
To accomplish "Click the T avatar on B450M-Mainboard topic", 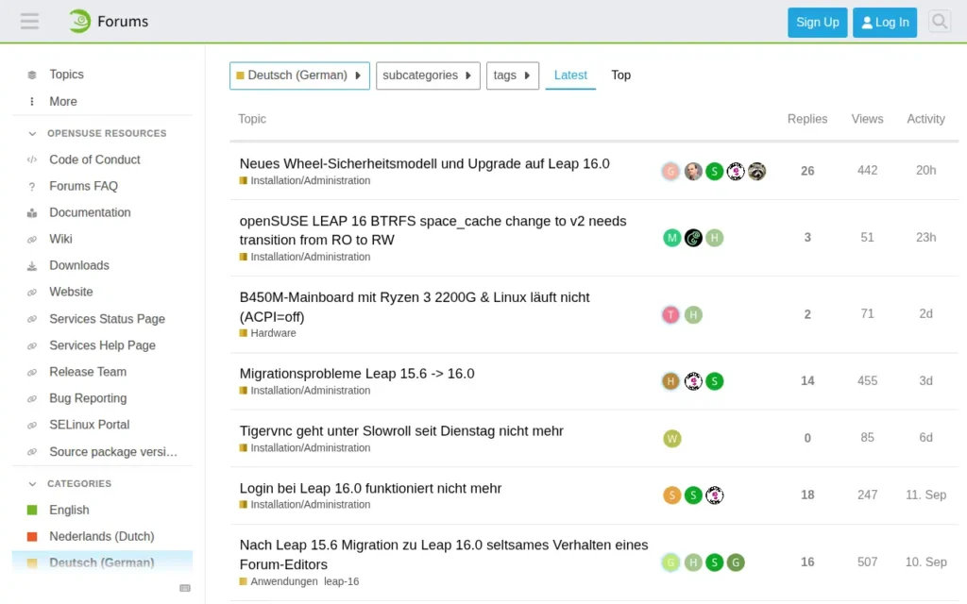I will tap(671, 315).
